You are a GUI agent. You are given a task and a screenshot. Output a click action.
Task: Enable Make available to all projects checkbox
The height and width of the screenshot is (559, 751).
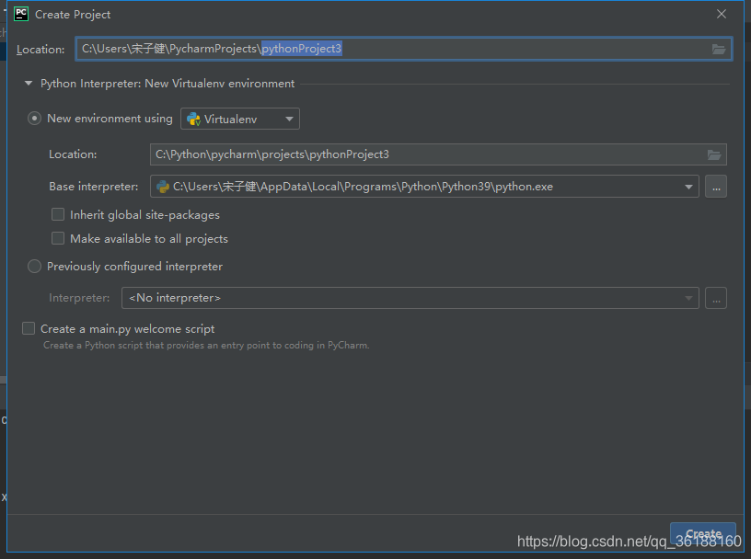(x=58, y=238)
